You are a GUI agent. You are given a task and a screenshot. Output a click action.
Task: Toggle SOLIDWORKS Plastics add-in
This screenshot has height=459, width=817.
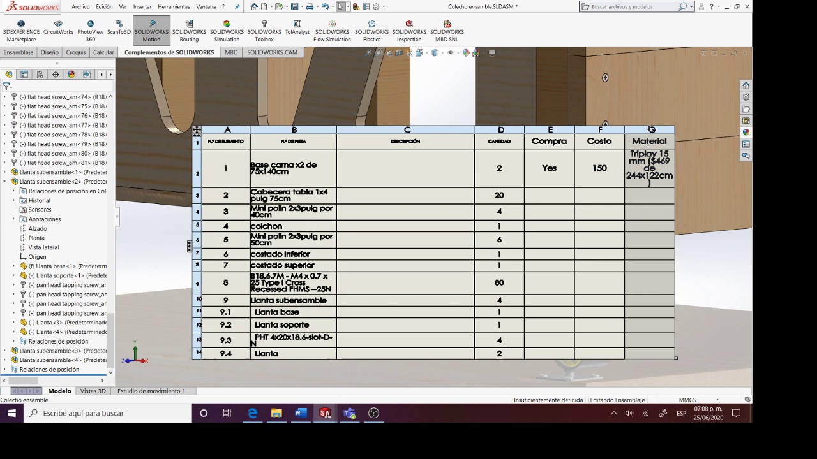click(x=371, y=31)
